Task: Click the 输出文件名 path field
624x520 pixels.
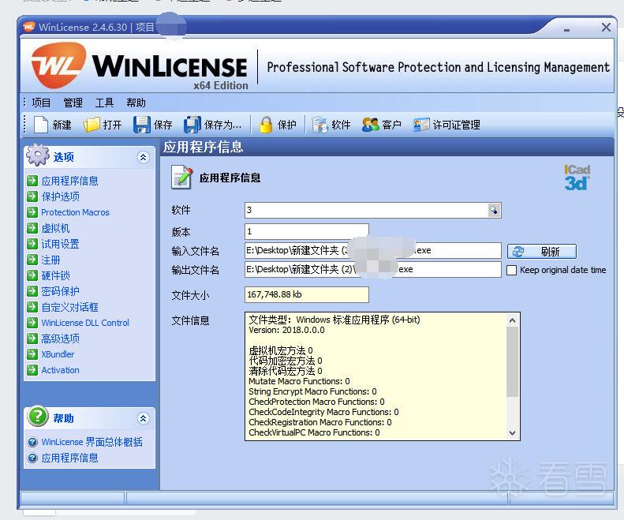Action: 373,270
